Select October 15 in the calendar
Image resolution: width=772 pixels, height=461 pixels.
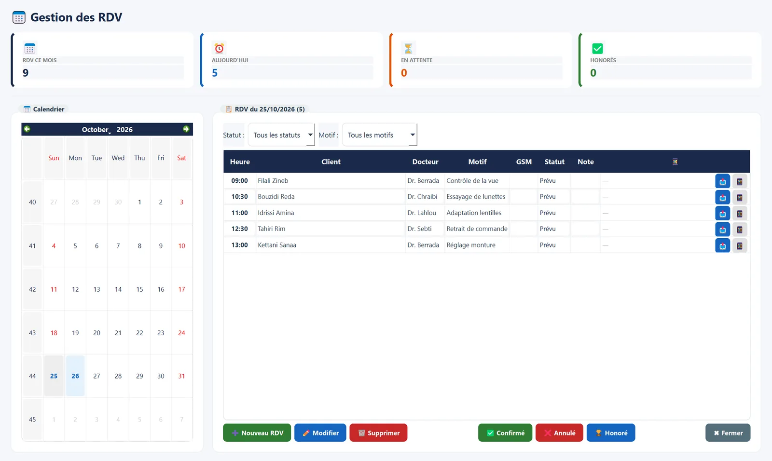(139, 289)
